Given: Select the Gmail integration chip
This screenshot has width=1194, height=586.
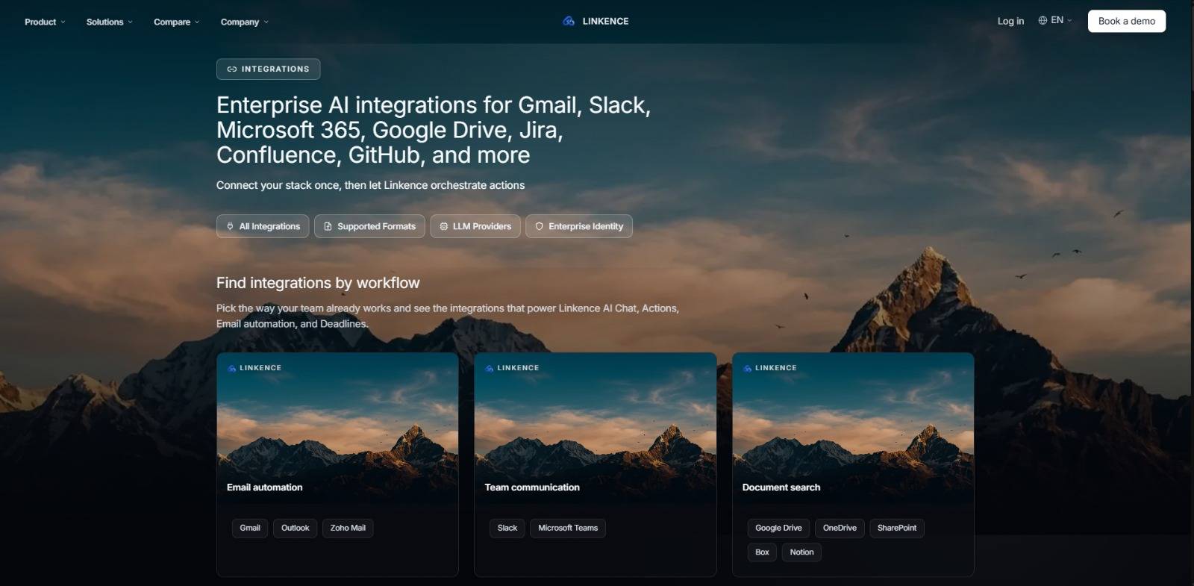Looking at the screenshot, I should point(250,528).
